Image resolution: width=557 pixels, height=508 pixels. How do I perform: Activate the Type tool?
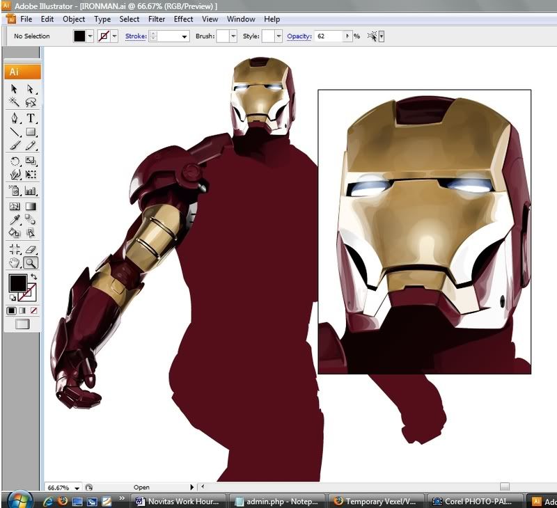pyautogui.click(x=31, y=118)
